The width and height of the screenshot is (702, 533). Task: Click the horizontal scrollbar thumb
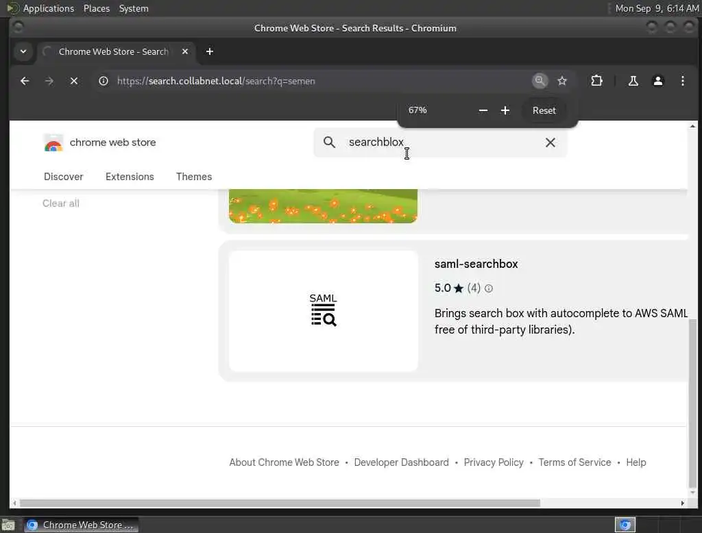pyautogui.click(x=280, y=503)
